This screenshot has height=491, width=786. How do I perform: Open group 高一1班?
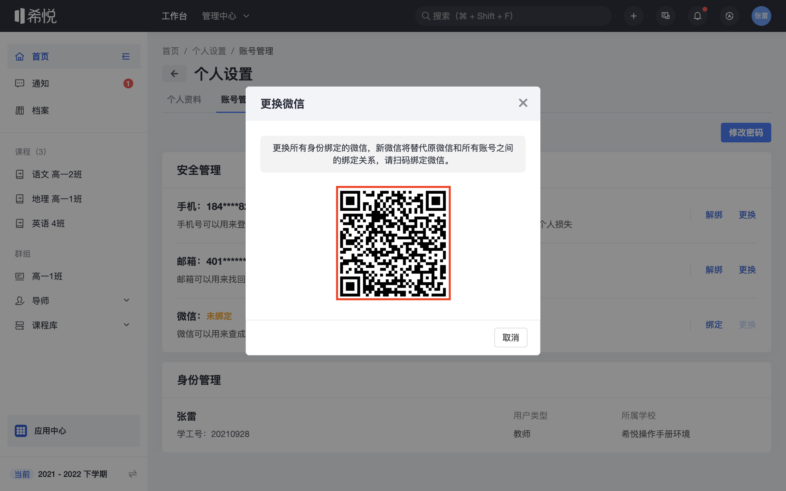pyautogui.click(x=74, y=276)
